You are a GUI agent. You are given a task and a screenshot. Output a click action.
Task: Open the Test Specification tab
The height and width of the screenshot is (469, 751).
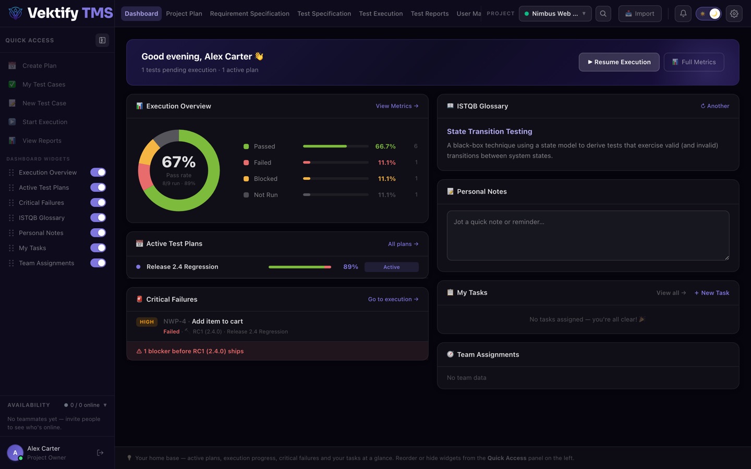coord(324,14)
